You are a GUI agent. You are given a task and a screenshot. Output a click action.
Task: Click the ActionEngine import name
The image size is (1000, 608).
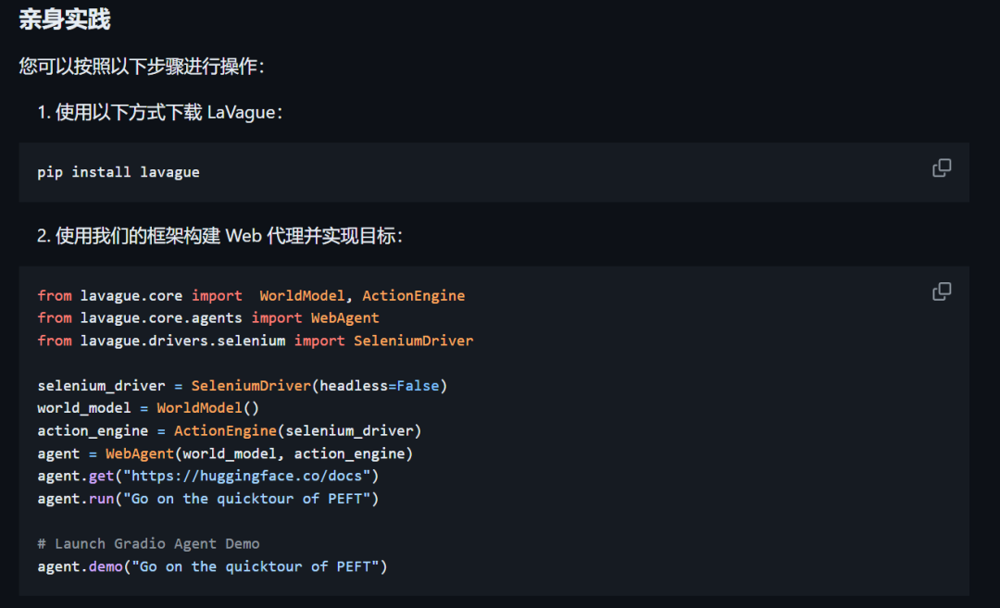[x=413, y=296]
